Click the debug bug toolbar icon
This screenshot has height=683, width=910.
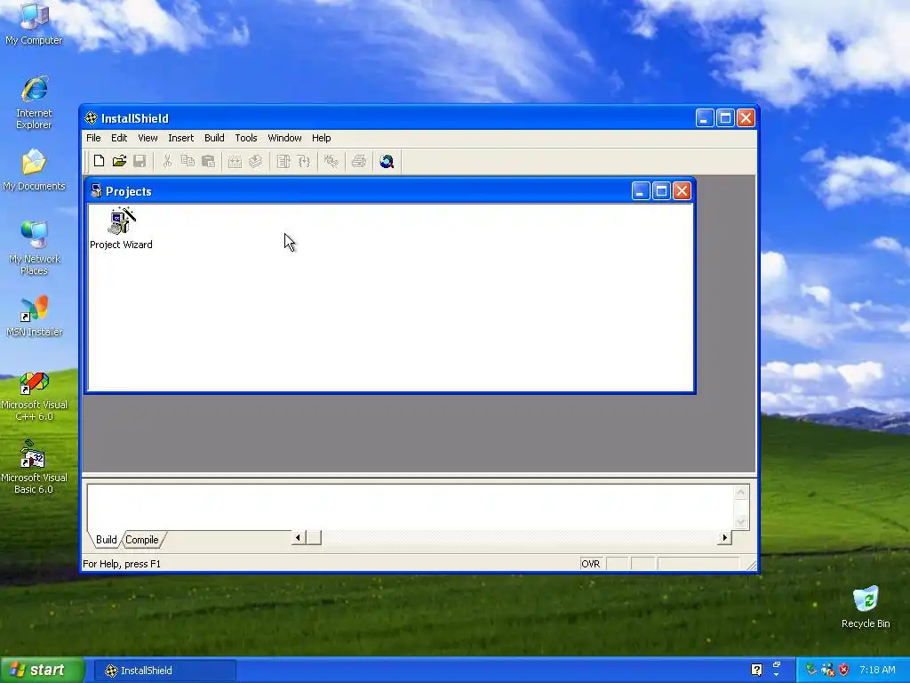pyautogui.click(x=331, y=161)
